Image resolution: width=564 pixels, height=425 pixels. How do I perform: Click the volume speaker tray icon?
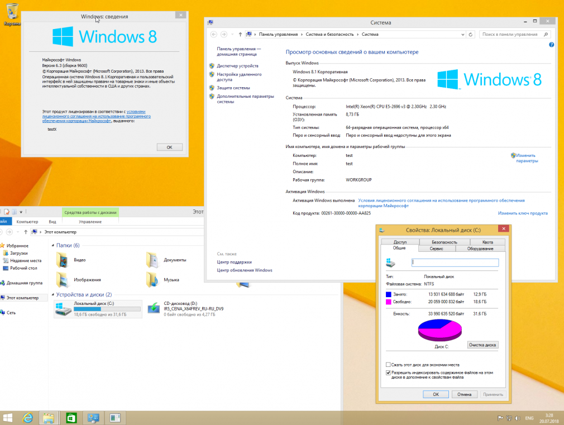(x=518, y=418)
